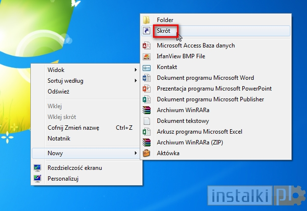
Task: Click the IrfanView BMP File icon
Action: (146, 56)
